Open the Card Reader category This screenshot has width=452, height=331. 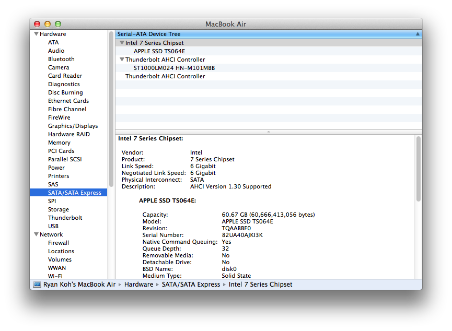click(65, 76)
